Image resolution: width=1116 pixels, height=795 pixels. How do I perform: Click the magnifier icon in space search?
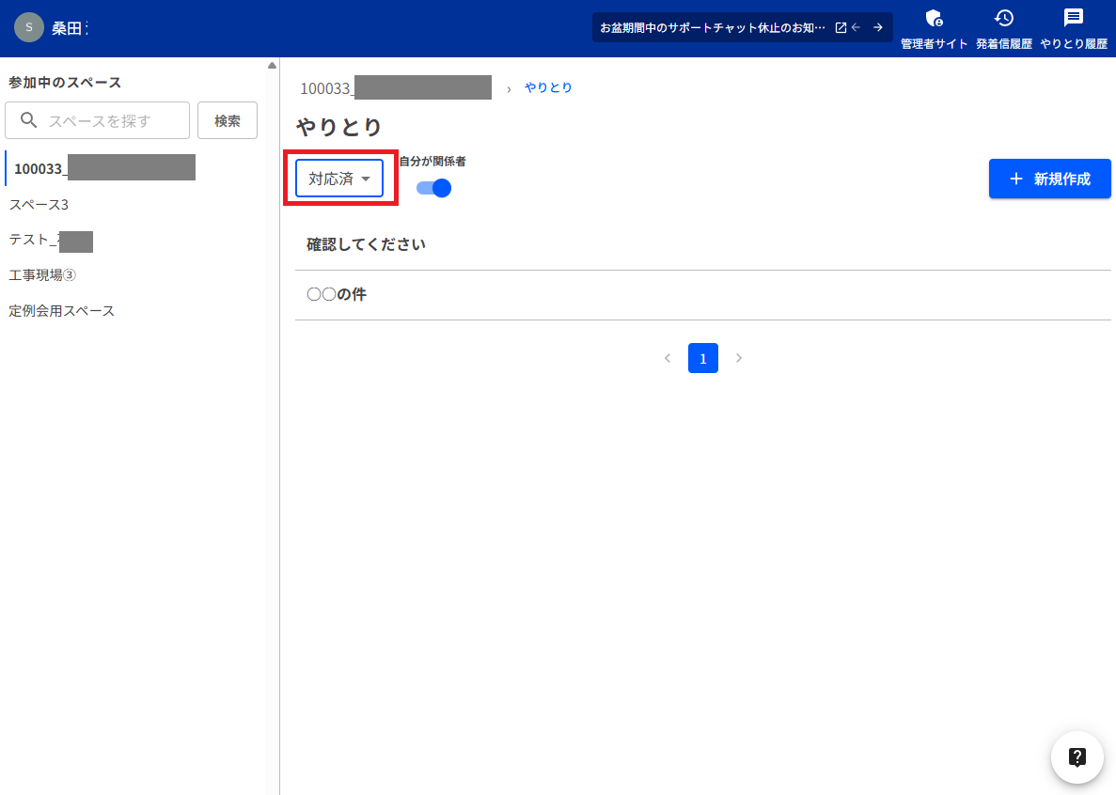click(x=29, y=120)
